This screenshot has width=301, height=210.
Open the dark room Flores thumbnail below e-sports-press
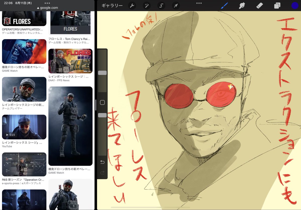tap(24, 199)
